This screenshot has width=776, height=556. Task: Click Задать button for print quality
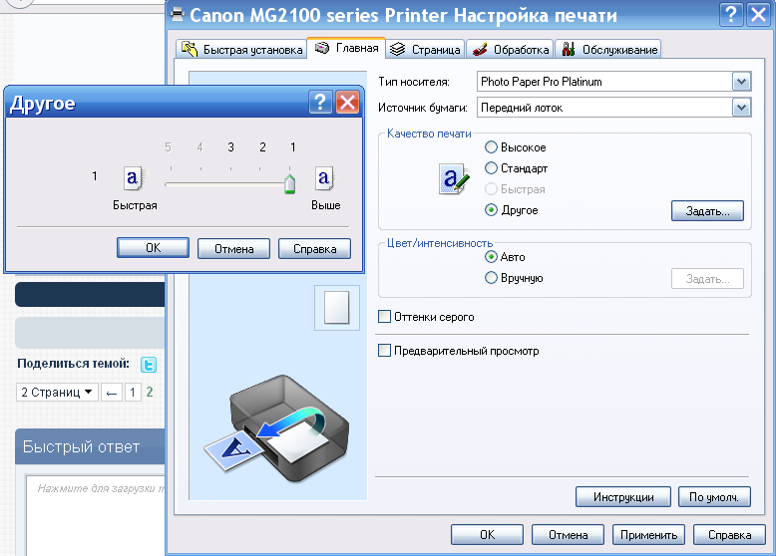[x=707, y=211]
